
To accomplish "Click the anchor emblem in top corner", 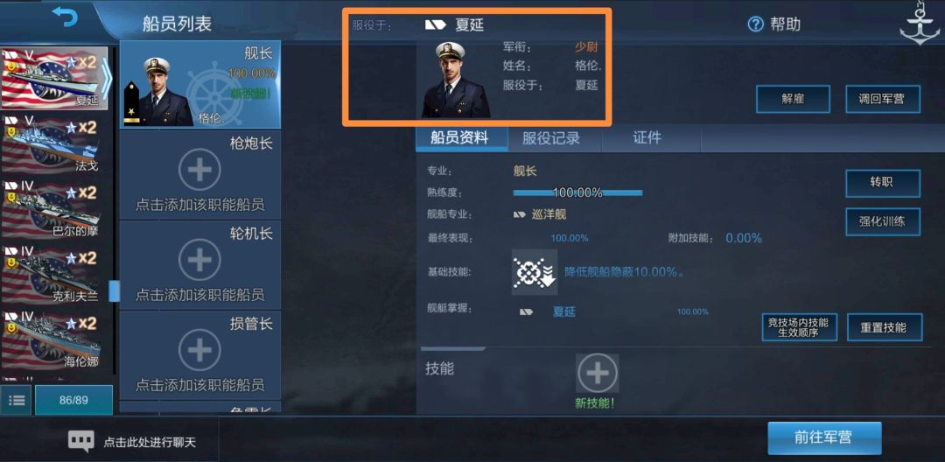I will pos(920,23).
